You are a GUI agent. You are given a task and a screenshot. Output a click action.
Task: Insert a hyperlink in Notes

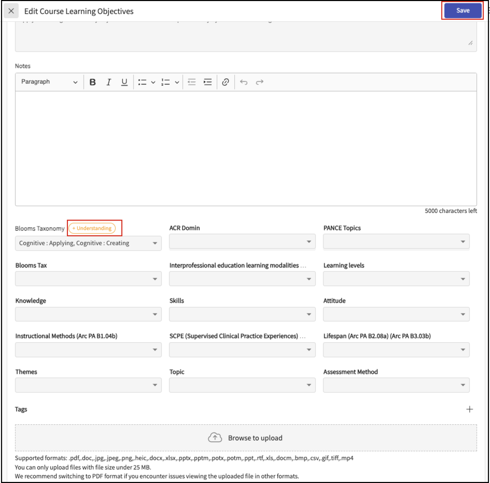point(225,82)
